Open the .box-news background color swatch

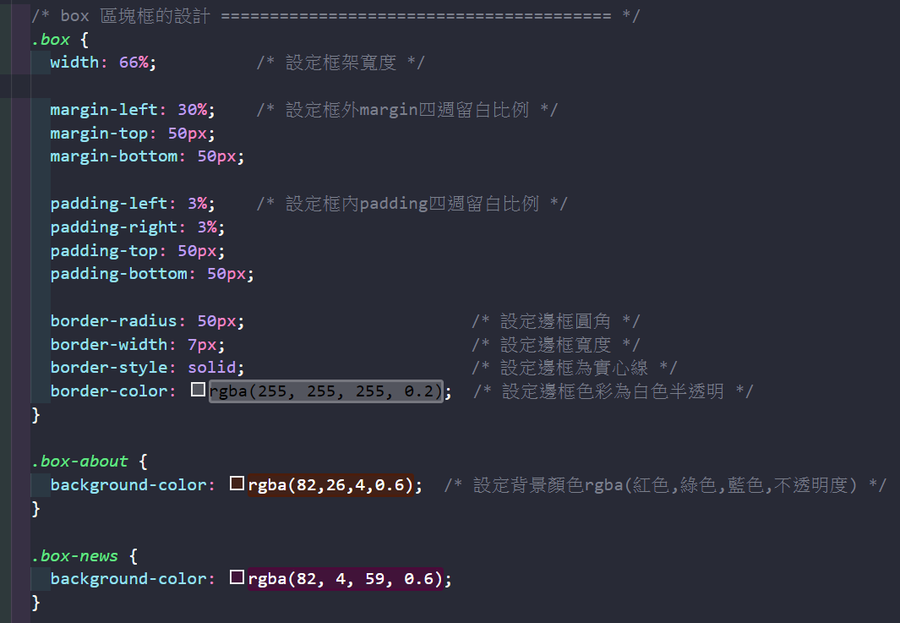[237, 578]
